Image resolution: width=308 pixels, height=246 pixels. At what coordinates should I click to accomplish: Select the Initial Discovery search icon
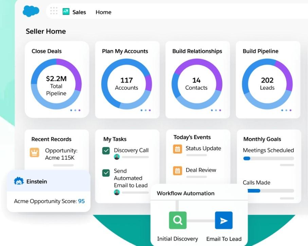coord(178,220)
